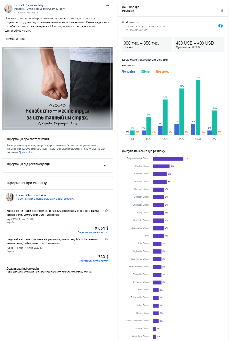Toggle the Жінки legend series
Screen dimensions: 230x341
[145, 71]
